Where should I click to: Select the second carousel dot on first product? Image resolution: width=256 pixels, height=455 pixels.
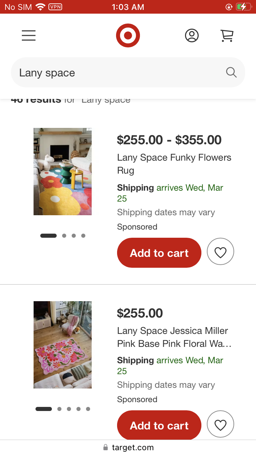pos(64,235)
